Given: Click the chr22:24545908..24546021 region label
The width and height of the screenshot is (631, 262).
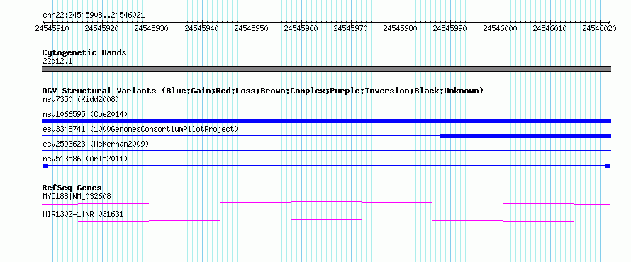Looking at the screenshot, I should click(x=94, y=16).
